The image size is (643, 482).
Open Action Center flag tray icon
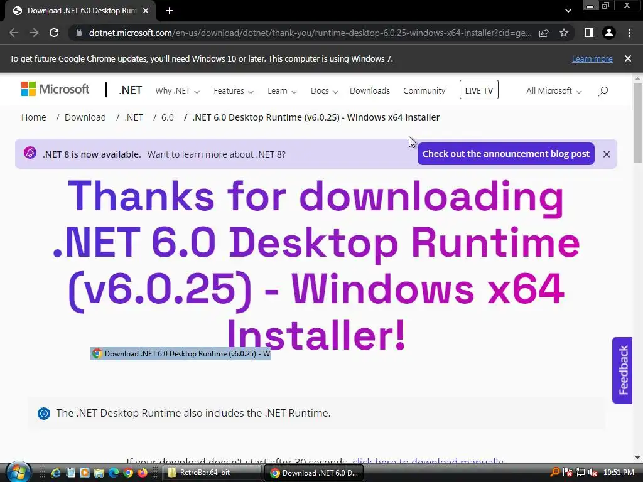pos(568,473)
